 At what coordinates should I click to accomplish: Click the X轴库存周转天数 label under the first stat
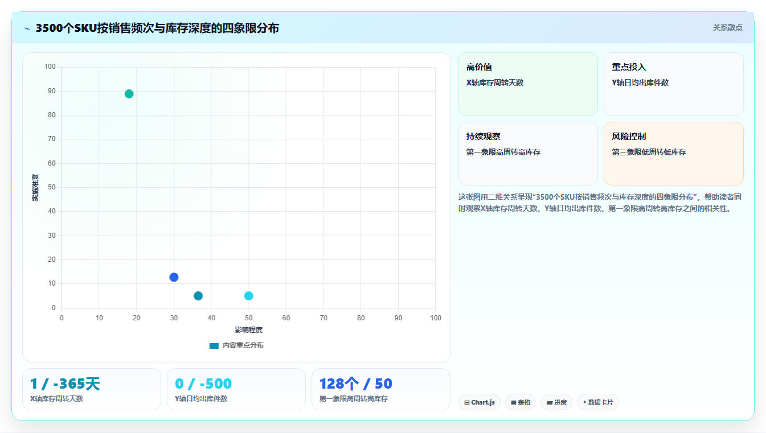[56, 399]
